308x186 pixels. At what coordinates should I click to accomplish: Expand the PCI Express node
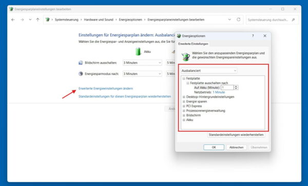[x=184, y=106]
